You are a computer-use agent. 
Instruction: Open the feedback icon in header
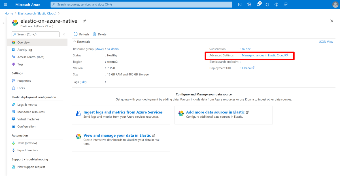click(x=286, y=5)
